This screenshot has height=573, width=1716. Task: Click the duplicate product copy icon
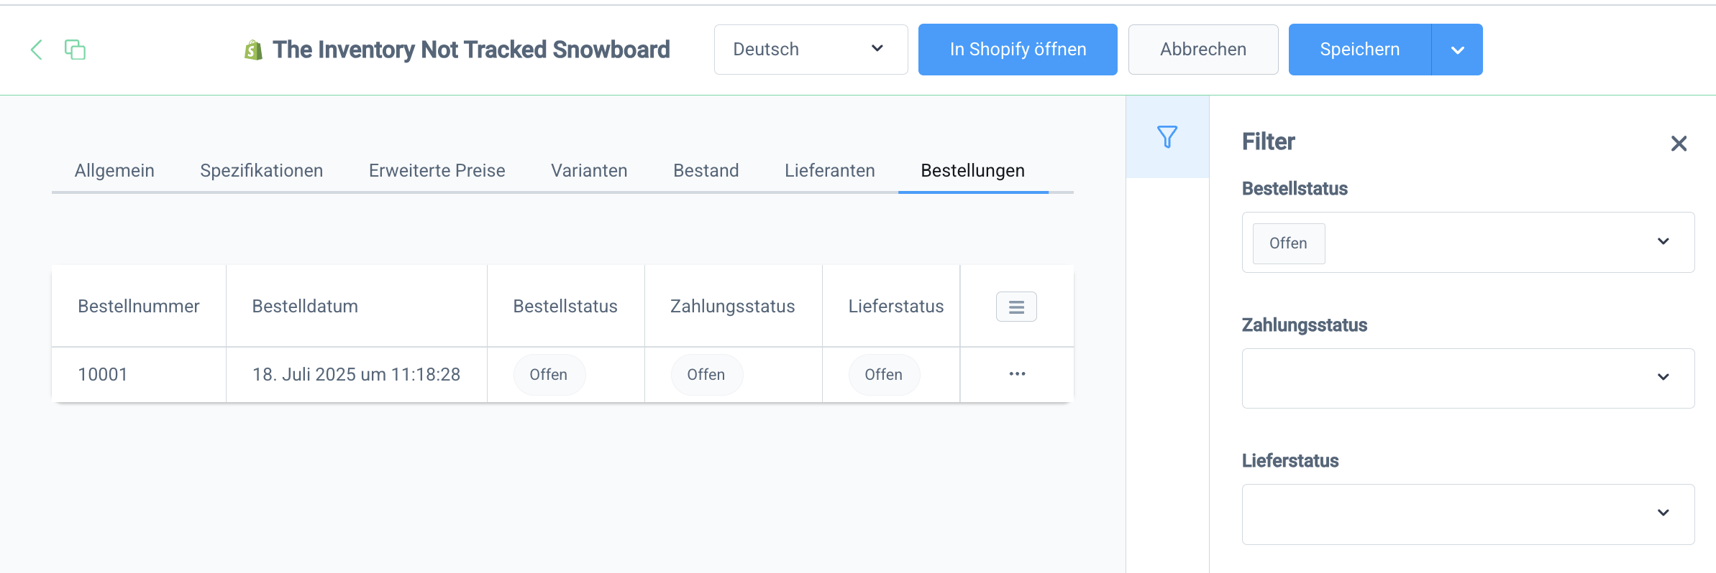(x=75, y=50)
